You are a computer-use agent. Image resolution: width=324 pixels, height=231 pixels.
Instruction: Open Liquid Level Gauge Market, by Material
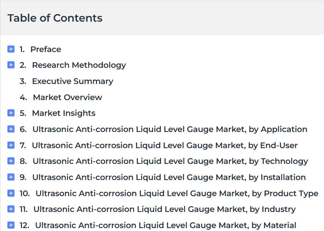166,225
